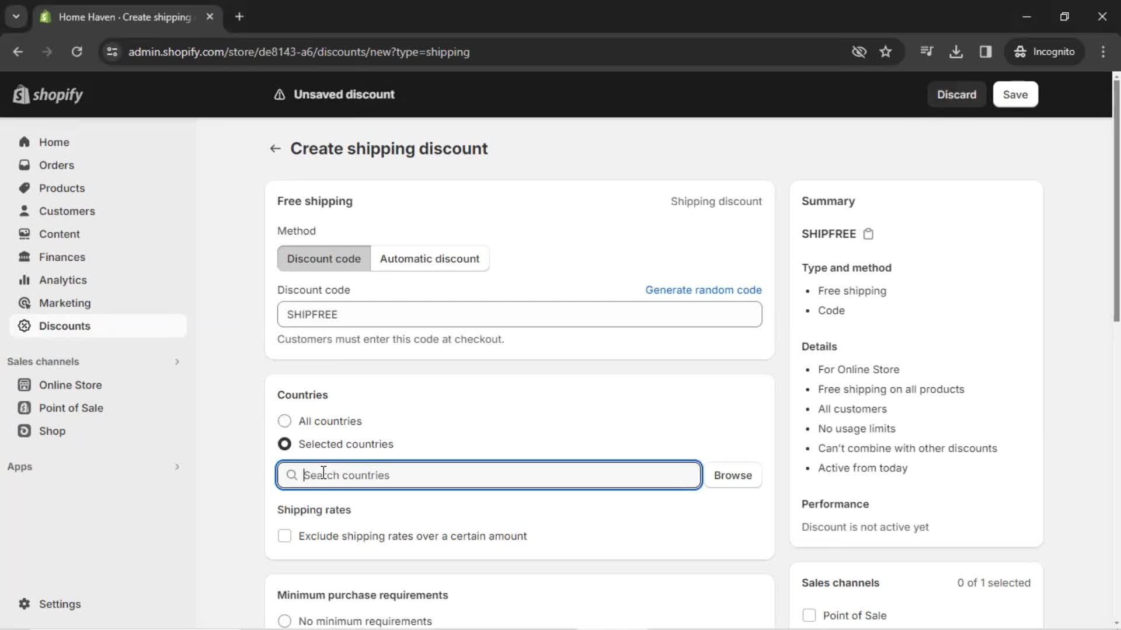1121x630 pixels.
Task: Open Marketing via sidebar icon
Action: [23, 302]
